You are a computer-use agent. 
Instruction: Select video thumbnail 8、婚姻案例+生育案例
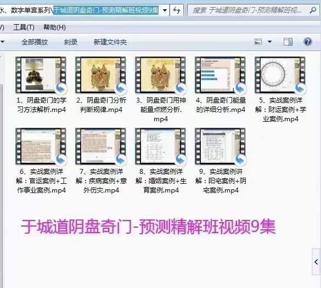(x=160, y=146)
